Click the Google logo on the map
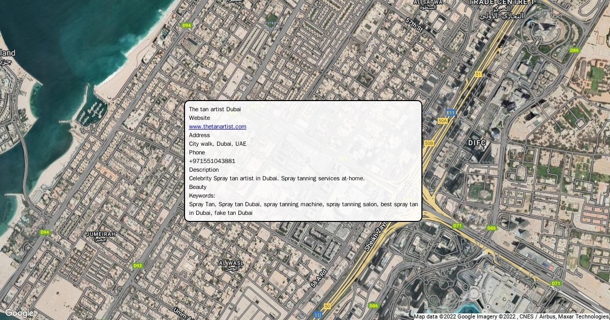The image size is (610, 320). [19, 313]
